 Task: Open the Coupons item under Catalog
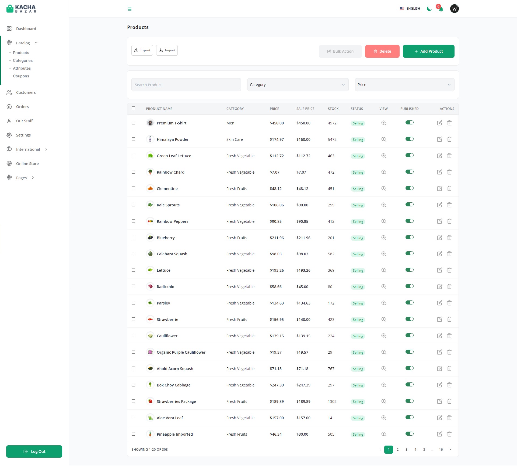pyautogui.click(x=21, y=76)
